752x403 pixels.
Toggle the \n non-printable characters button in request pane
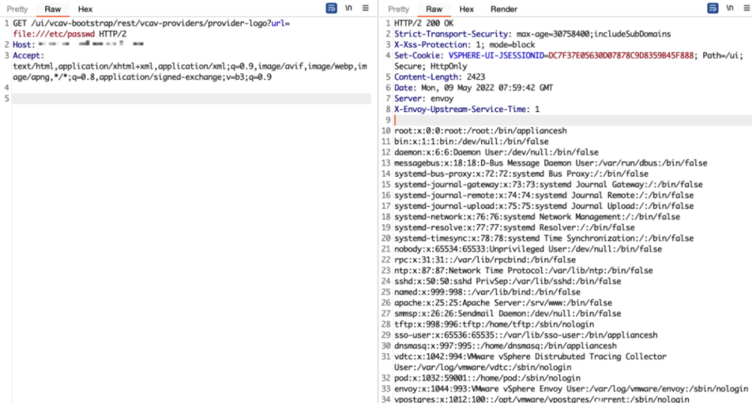(349, 9)
